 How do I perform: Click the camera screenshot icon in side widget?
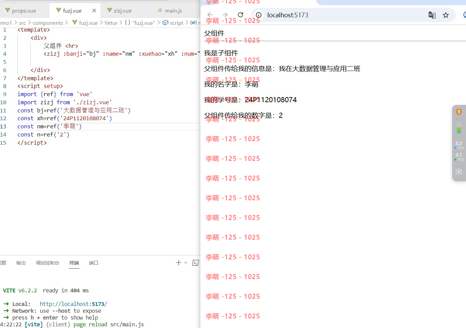tap(459, 172)
